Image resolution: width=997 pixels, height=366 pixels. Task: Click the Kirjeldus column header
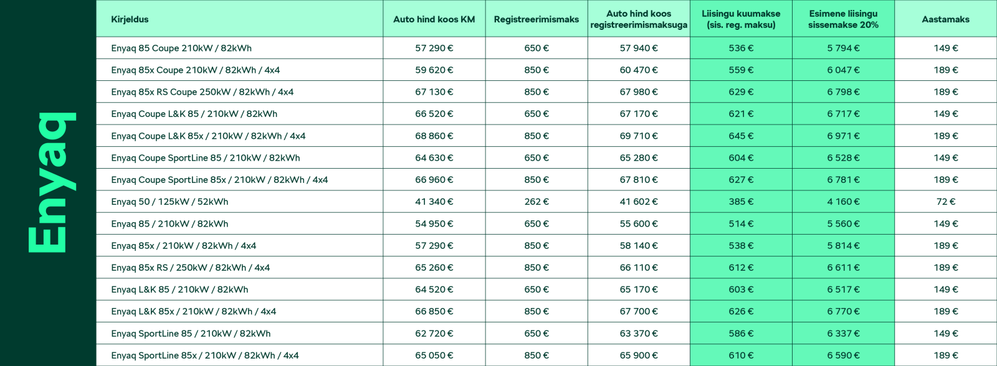[130, 19]
